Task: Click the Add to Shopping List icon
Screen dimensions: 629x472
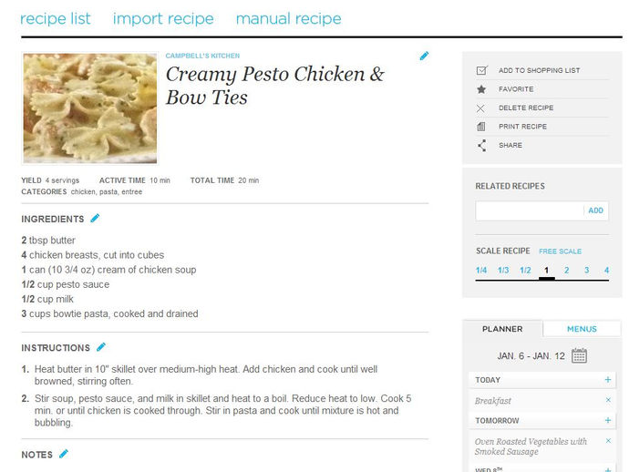Action: 482,70
